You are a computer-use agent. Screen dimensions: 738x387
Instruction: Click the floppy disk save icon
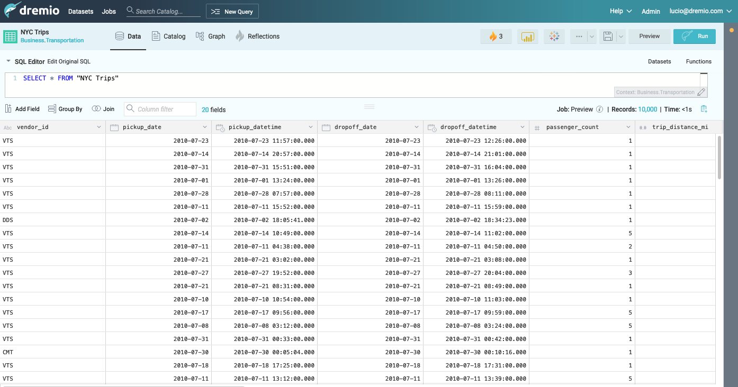(608, 36)
